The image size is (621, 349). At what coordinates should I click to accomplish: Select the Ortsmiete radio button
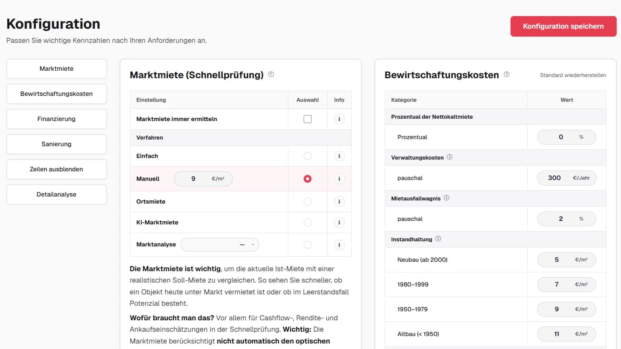tap(308, 202)
